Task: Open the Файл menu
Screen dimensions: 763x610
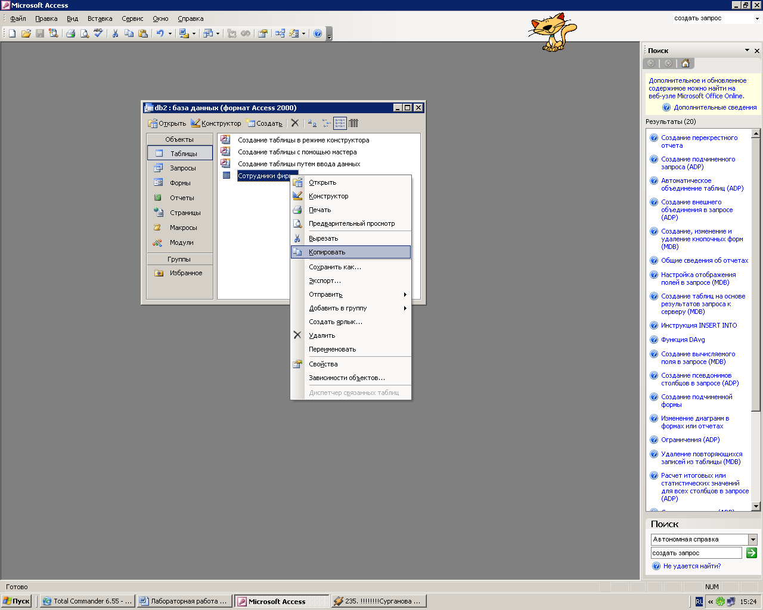Action: point(18,18)
